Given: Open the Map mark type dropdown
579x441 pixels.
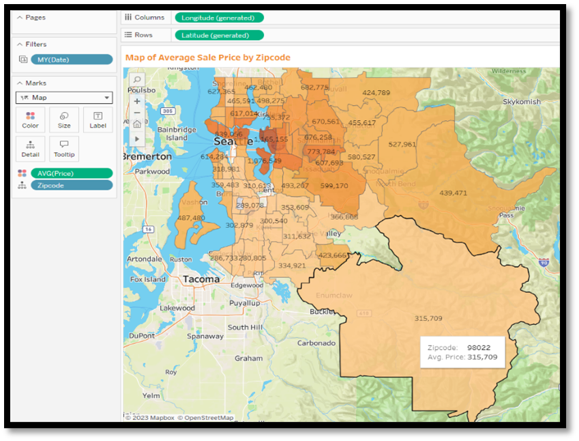Looking at the screenshot, I should click(63, 97).
